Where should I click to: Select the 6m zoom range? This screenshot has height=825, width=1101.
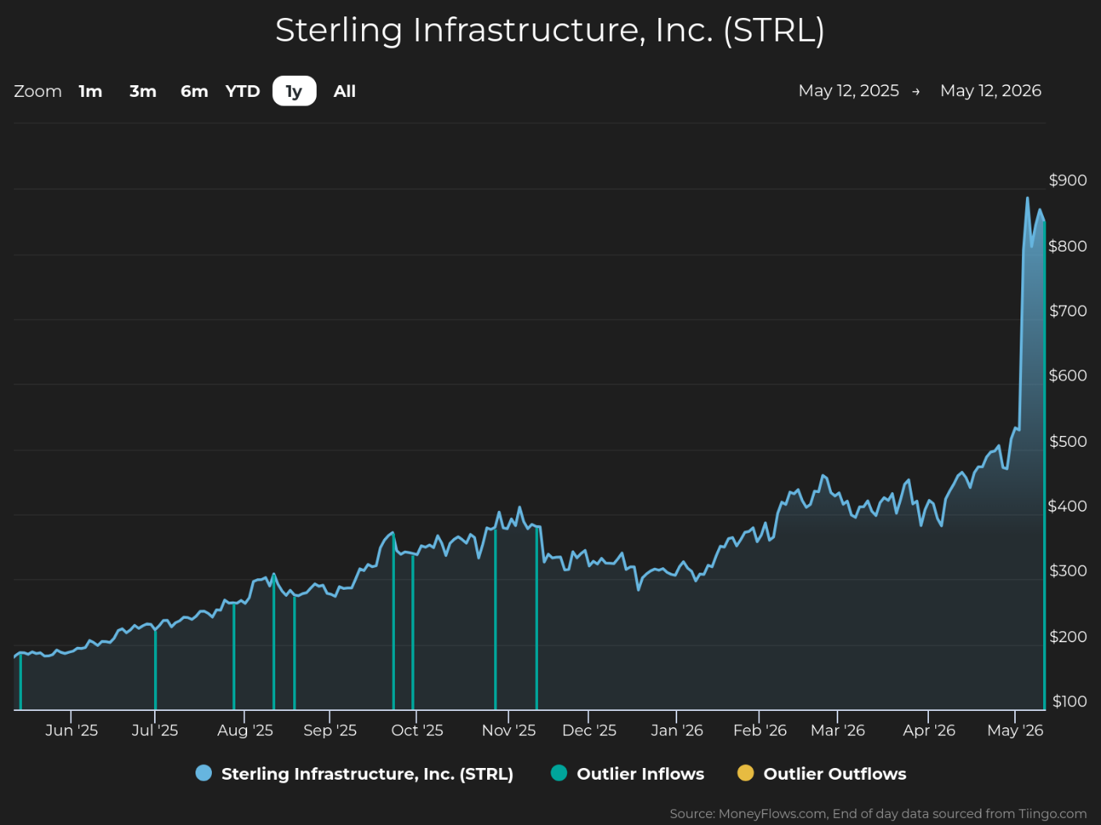pyautogui.click(x=195, y=91)
